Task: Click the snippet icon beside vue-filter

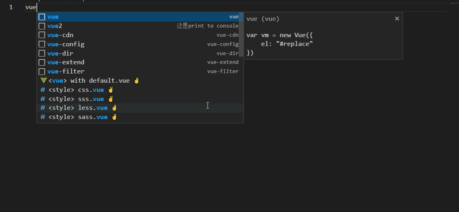Action: [42, 71]
